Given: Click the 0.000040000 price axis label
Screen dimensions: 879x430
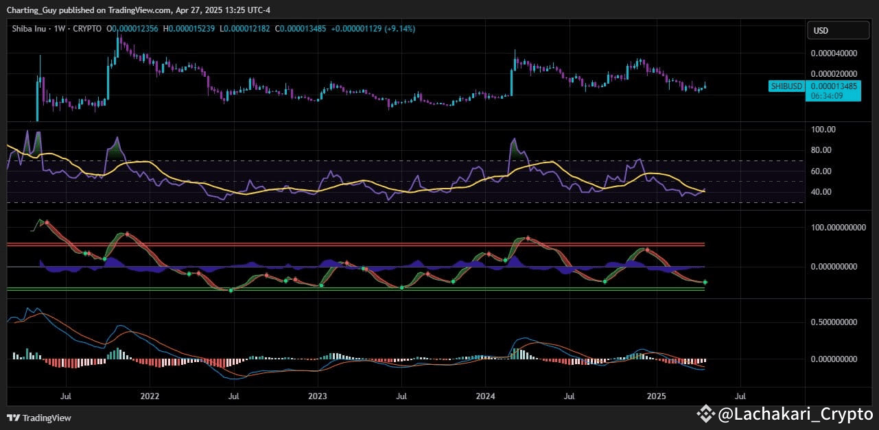Looking at the screenshot, I should 834,53.
